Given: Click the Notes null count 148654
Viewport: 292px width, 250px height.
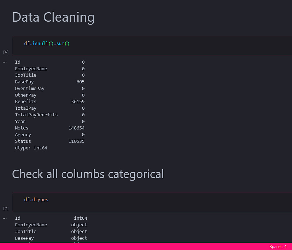Looking at the screenshot, I should pos(77,128).
